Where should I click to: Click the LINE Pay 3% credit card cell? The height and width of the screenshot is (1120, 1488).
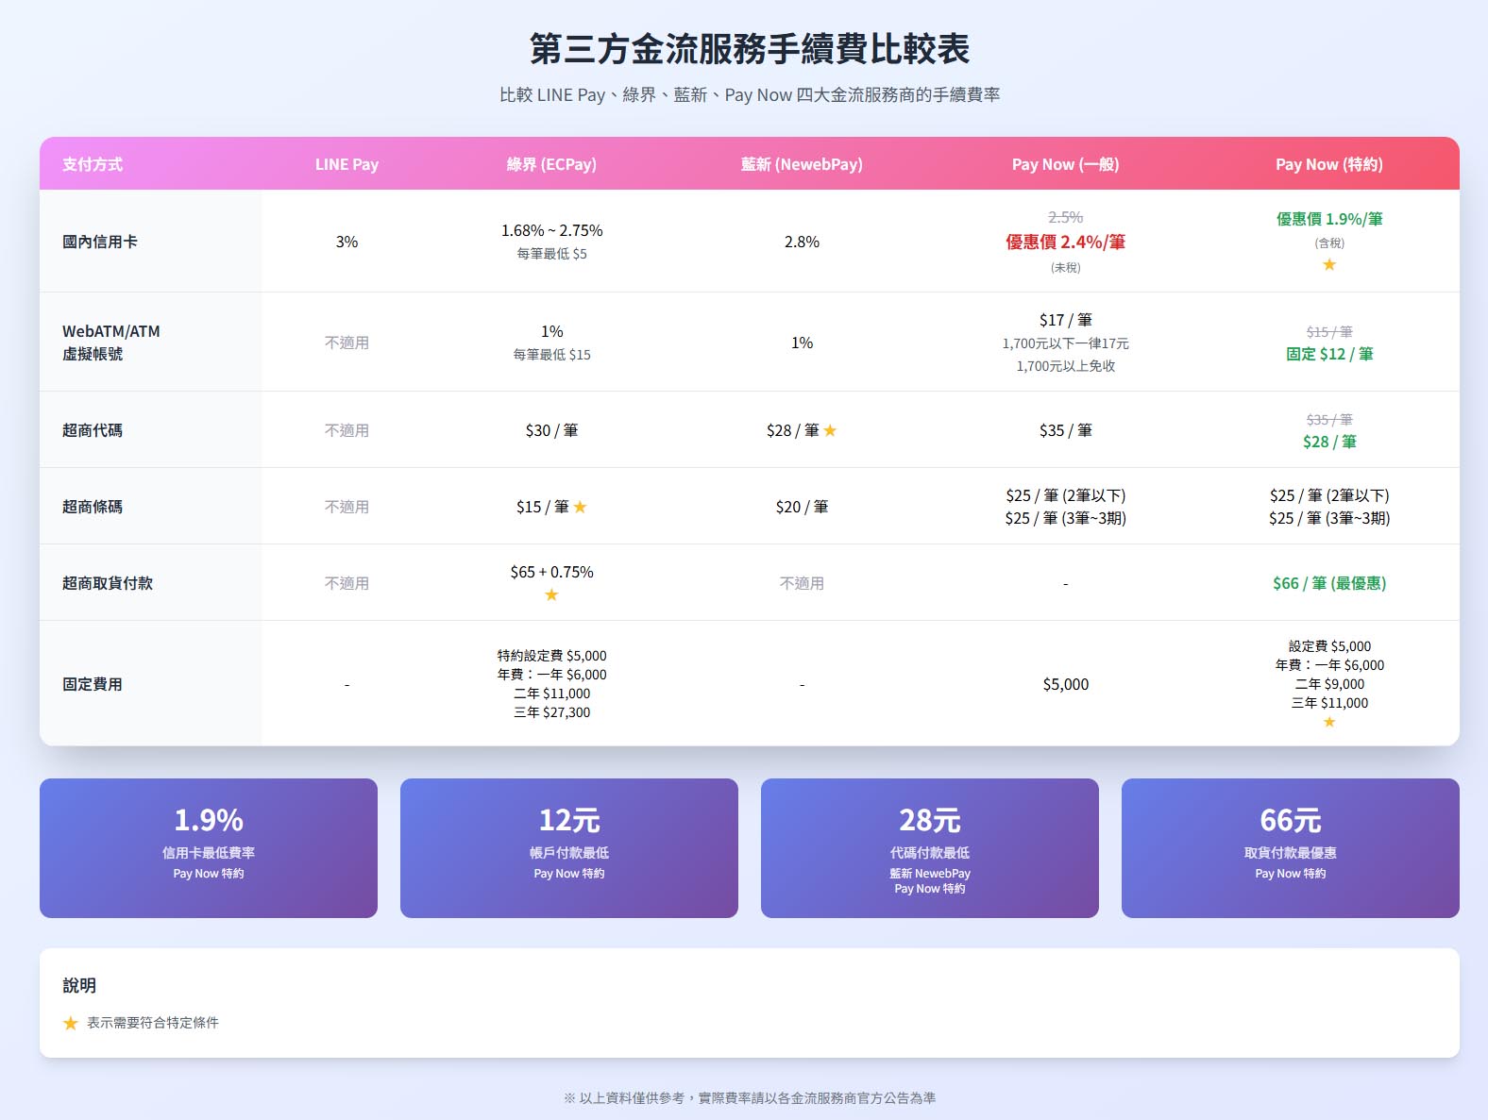[x=347, y=242]
